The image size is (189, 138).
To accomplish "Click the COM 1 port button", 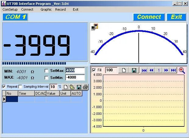I will pyautogui.click(x=15, y=17).
